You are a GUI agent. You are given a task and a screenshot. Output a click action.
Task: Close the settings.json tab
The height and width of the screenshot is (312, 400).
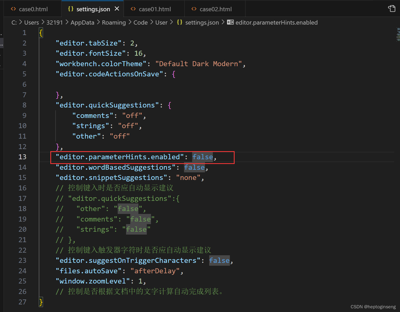tap(117, 9)
